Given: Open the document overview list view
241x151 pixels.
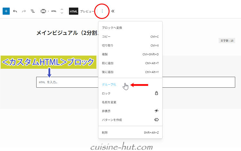Looking at the screenshot, I should [32, 11].
